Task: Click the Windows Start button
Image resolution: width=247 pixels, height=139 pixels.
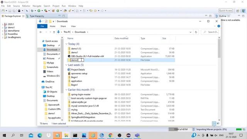Action: point(4,135)
